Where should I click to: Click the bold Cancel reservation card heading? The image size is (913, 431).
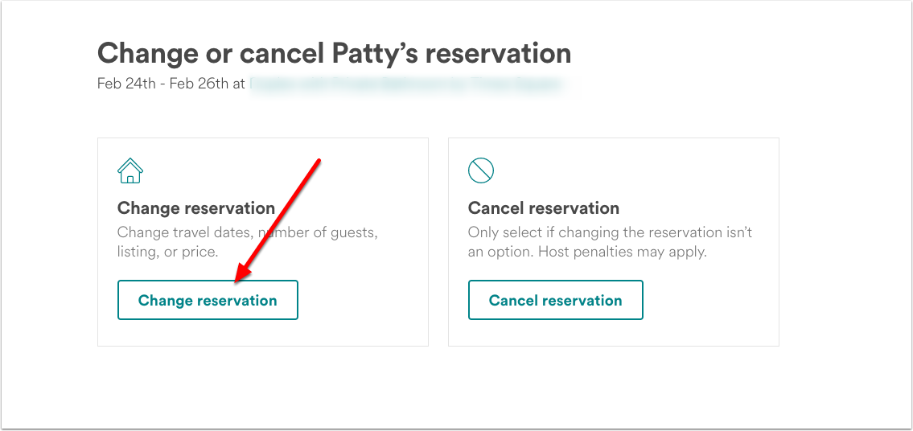point(544,208)
